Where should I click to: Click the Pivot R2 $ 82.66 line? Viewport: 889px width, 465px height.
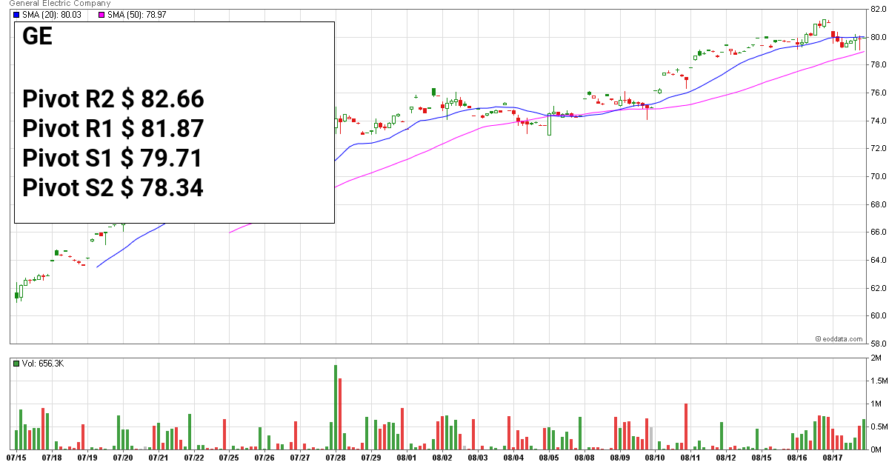(x=113, y=100)
